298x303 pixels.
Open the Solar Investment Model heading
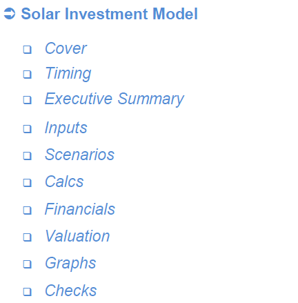[x=109, y=14]
